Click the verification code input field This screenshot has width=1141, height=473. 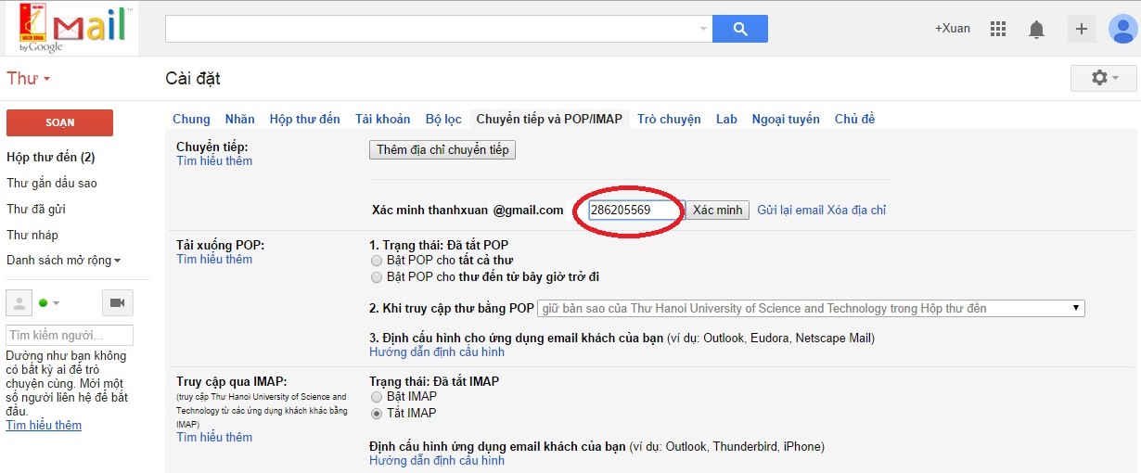pyautogui.click(x=635, y=210)
